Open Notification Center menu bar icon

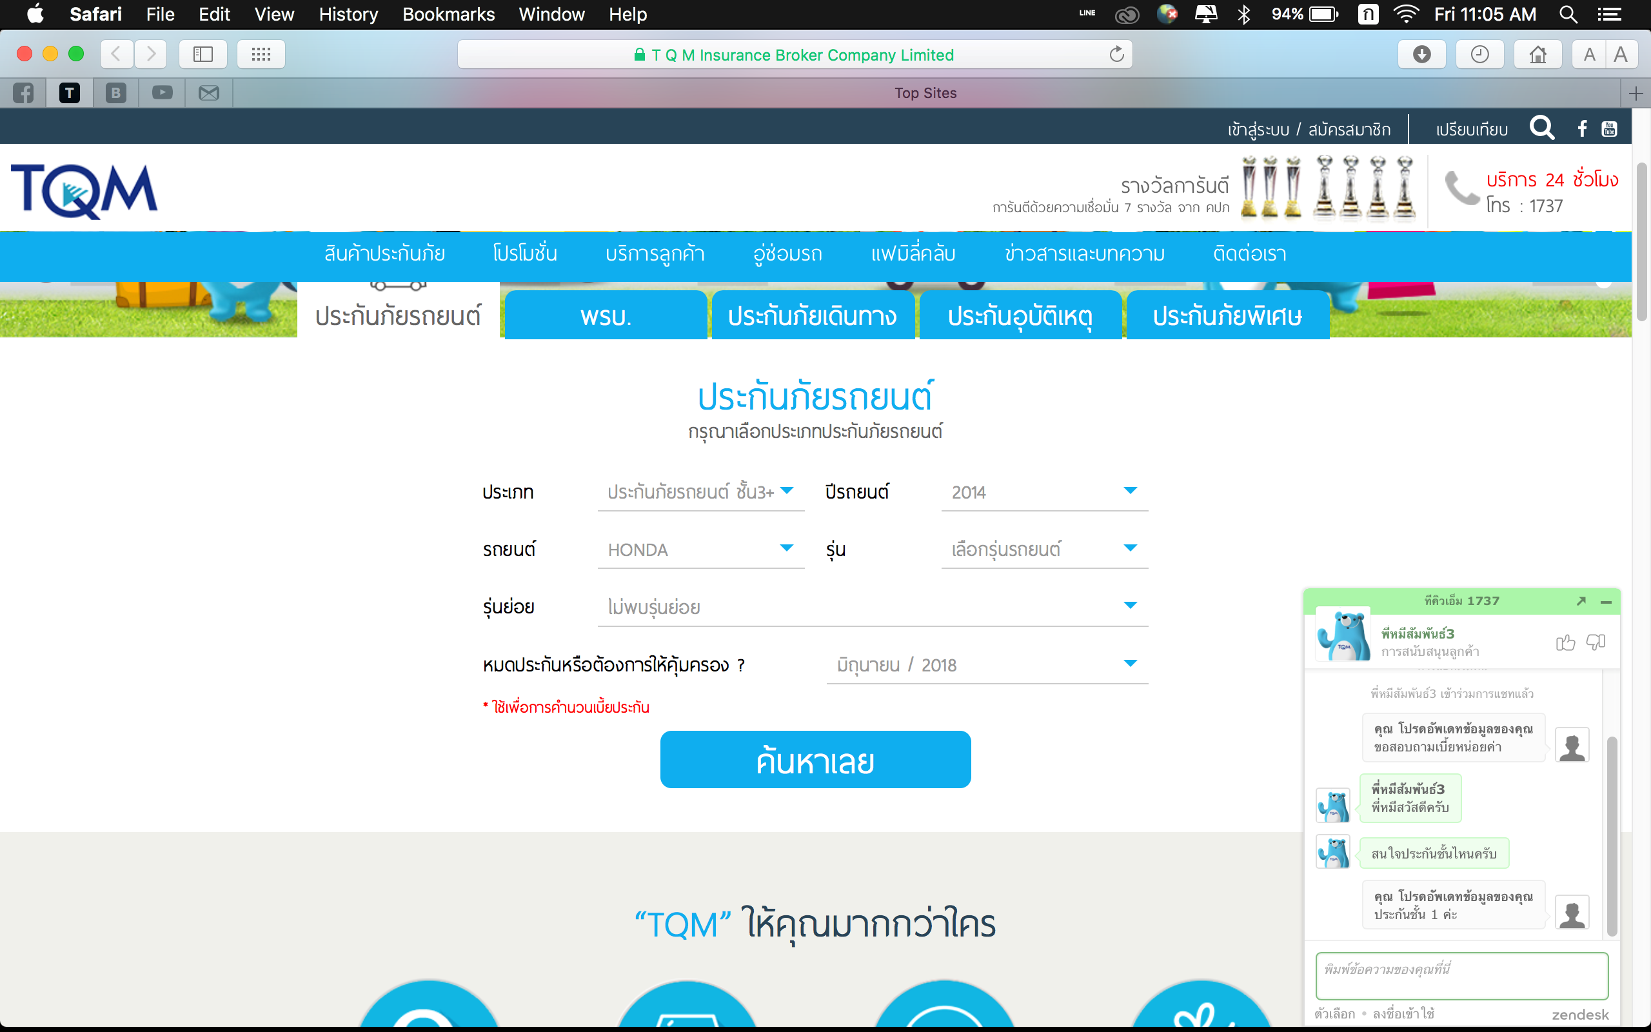(1610, 14)
